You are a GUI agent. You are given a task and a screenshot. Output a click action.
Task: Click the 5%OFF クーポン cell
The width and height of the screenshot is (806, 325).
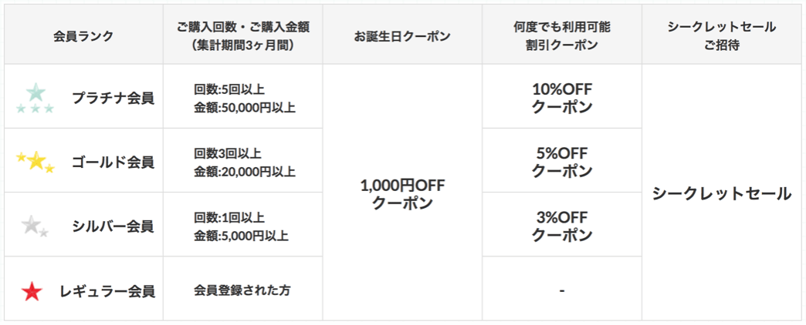pyautogui.click(x=562, y=162)
